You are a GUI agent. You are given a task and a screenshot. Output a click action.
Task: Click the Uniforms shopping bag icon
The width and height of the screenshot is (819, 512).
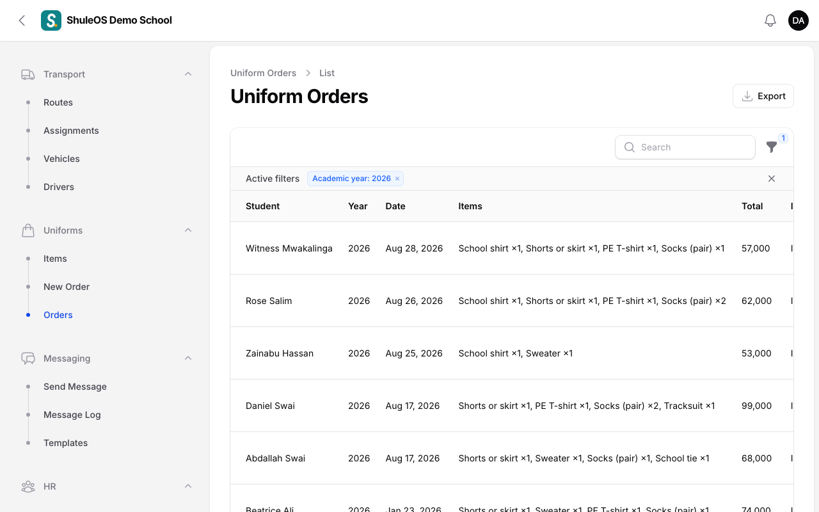[x=28, y=230]
